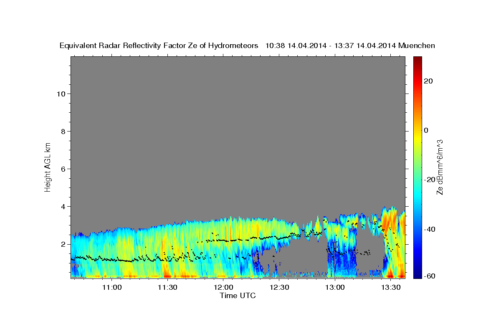Click the "Ze dBmm^6/m^3" colorbar label
501x334 pixels.
click(x=440, y=167)
